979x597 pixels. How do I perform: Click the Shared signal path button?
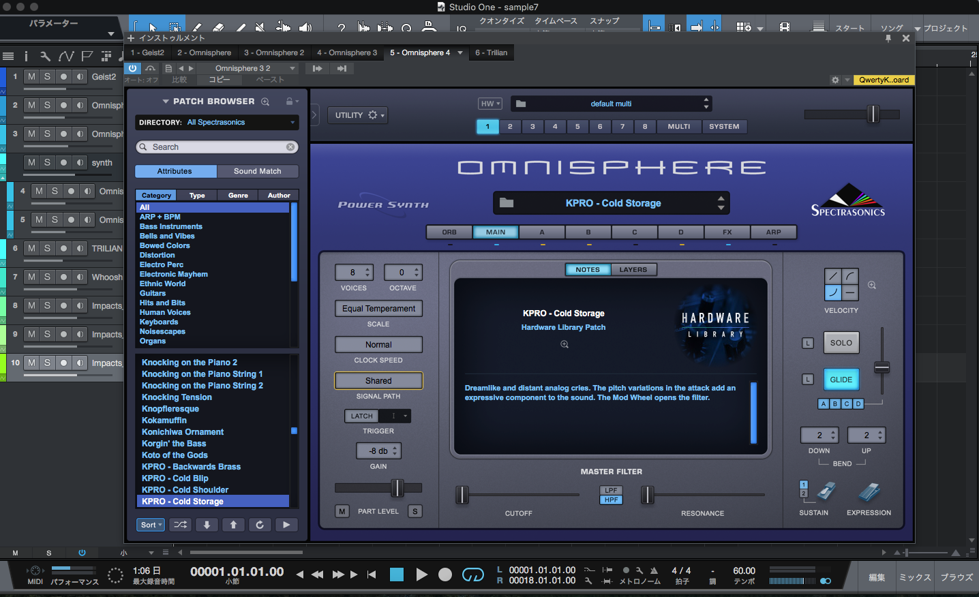pyautogui.click(x=378, y=381)
